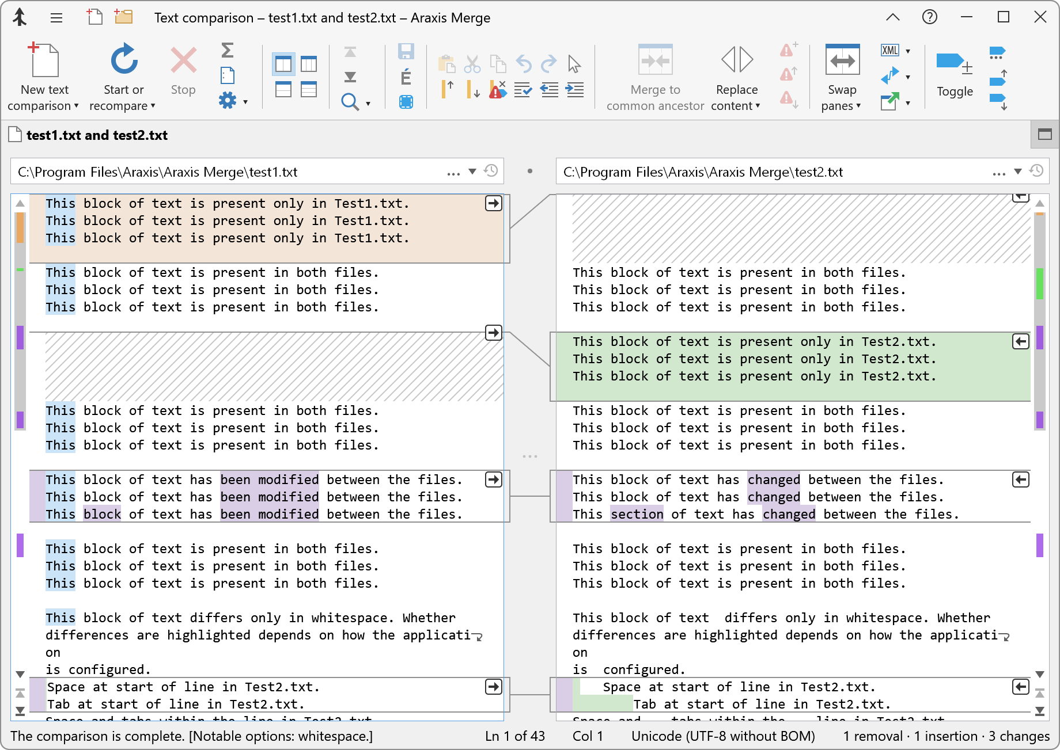Switch to the three-pane vertical layout
The height and width of the screenshot is (750, 1060).
pos(309,64)
